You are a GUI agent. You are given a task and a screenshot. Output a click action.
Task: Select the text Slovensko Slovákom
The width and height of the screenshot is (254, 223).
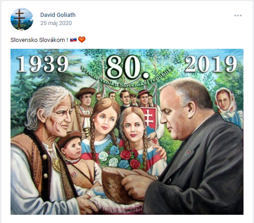tap(37, 40)
